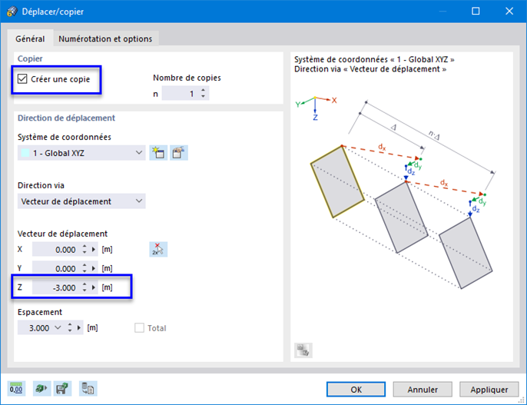Image resolution: width=527 pixels, height=405 pixels.
Task: Open units and decimal places icon
Action: (16, 389)
